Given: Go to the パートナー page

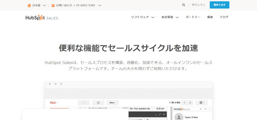Looking at the screenshot, I should click(193, 17).
